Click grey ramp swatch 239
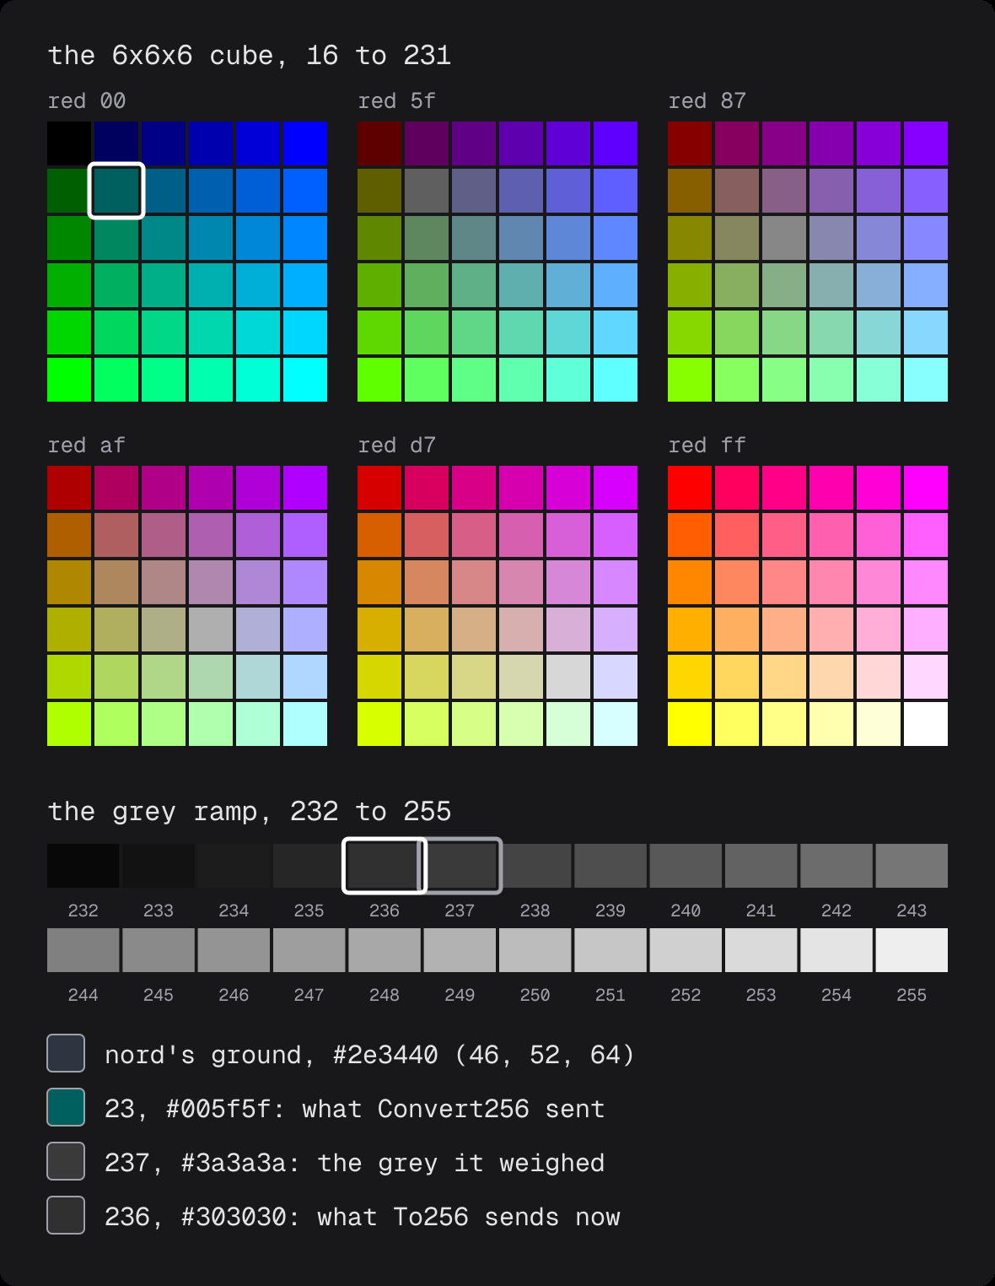The image size is (995, 1286). [610, 866]
